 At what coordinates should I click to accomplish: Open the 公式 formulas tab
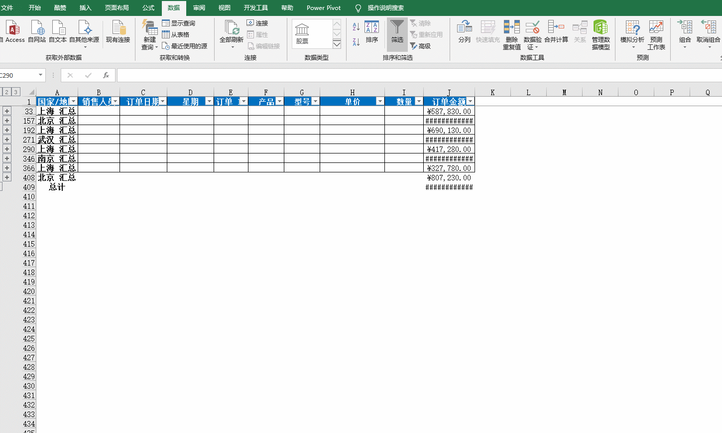click(x=148, y=8)
